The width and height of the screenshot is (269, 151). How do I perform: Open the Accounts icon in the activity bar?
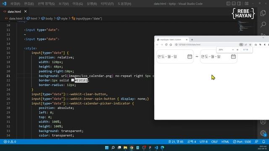point(263,122)
